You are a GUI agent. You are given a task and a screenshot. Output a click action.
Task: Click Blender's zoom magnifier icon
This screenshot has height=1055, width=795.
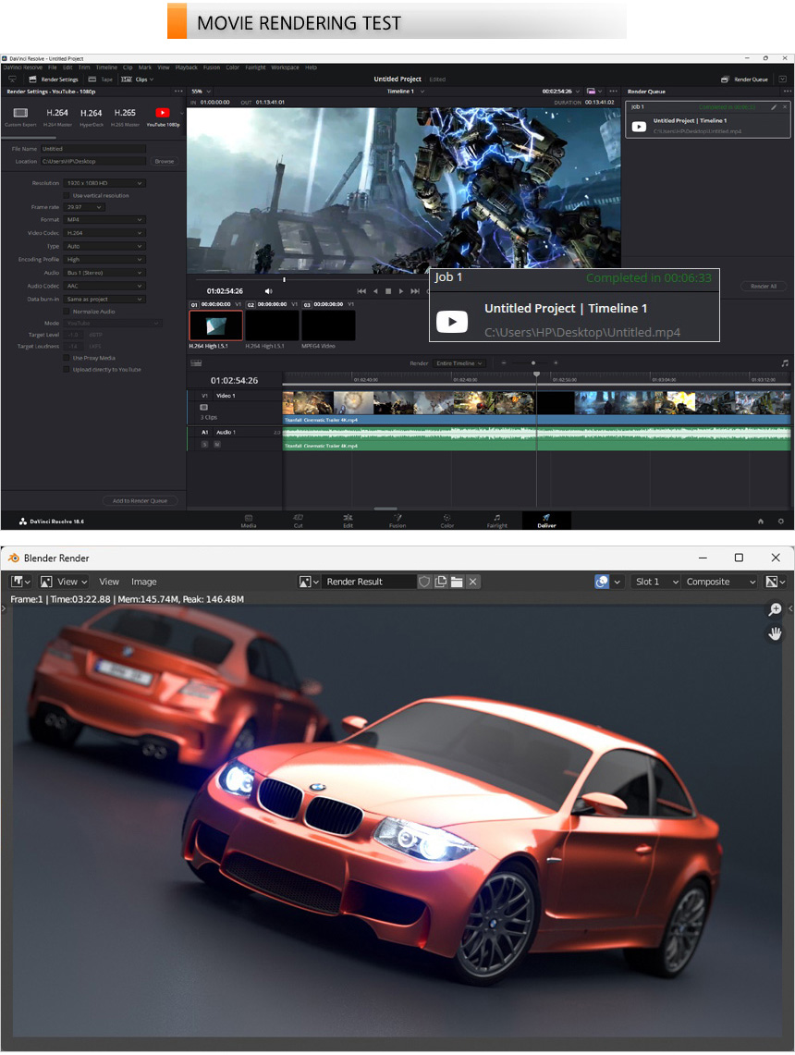[775, 610]
